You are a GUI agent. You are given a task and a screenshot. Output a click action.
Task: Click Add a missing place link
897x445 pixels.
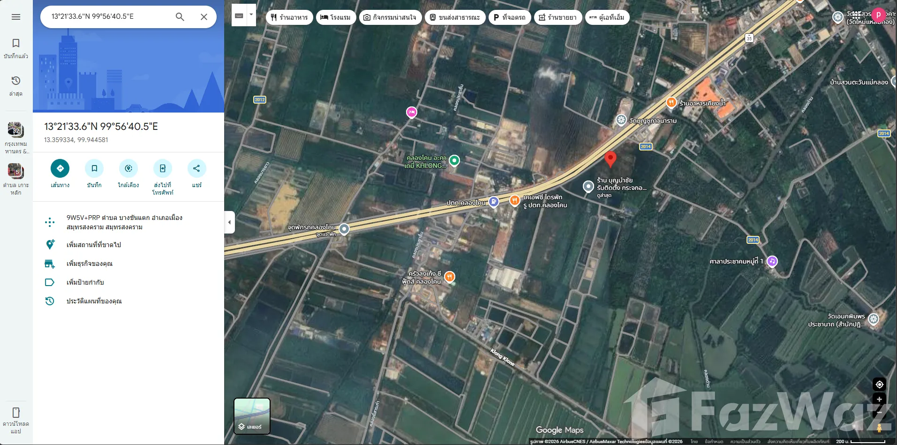point(94,245)
